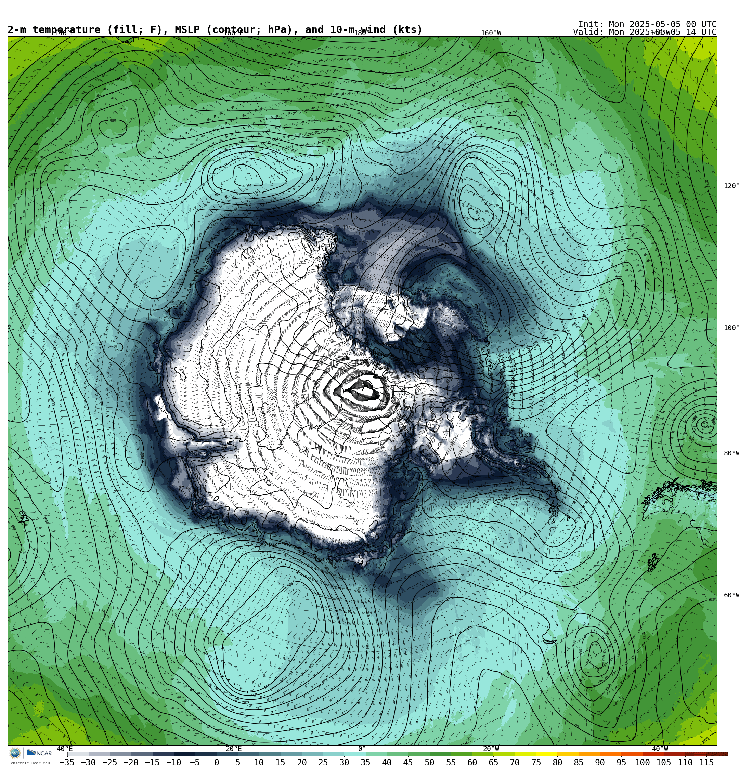Click the '20°W' longitude label at bottom
This screenshot has width=739, height=767.
tap(491, 749)
